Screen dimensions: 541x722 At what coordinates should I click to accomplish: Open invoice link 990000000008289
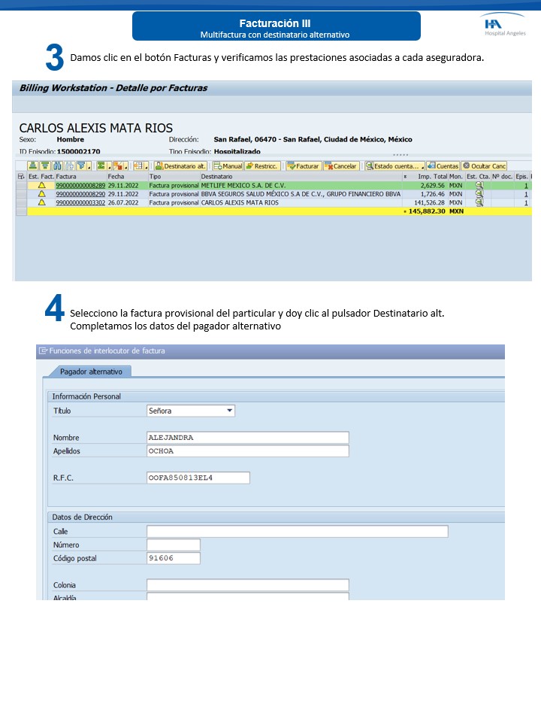pos(80,185)
